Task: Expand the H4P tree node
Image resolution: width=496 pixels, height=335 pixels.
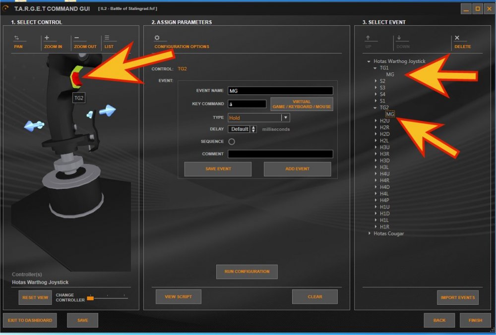Action: (x=376, y=200)
